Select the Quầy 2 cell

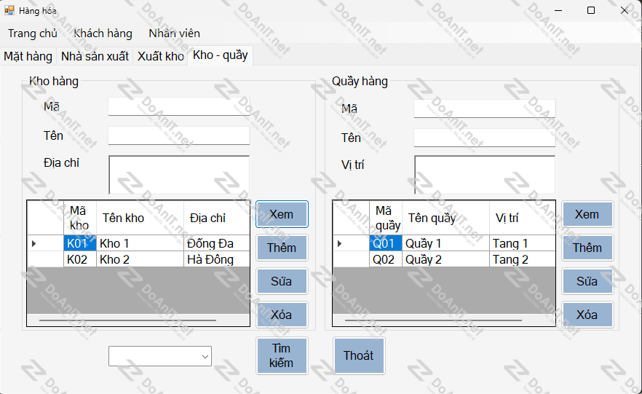click(x=446, y=259)
